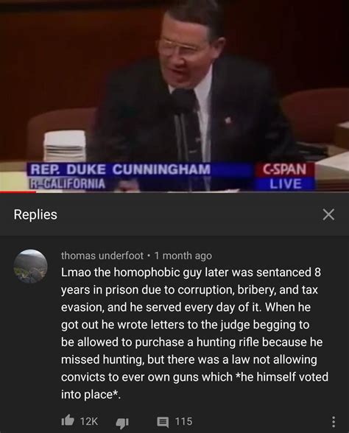Viewport: 349px width, 433px height.
Task: Click the '1 month ago' timestamp
Action: (183, 256)
